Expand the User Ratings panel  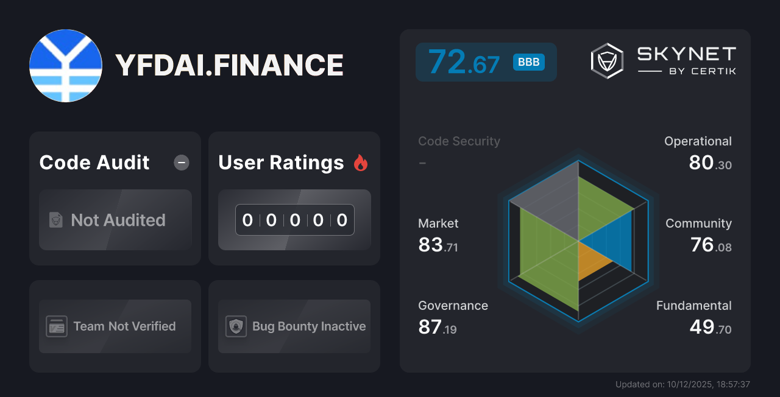[x=294, y=198]
